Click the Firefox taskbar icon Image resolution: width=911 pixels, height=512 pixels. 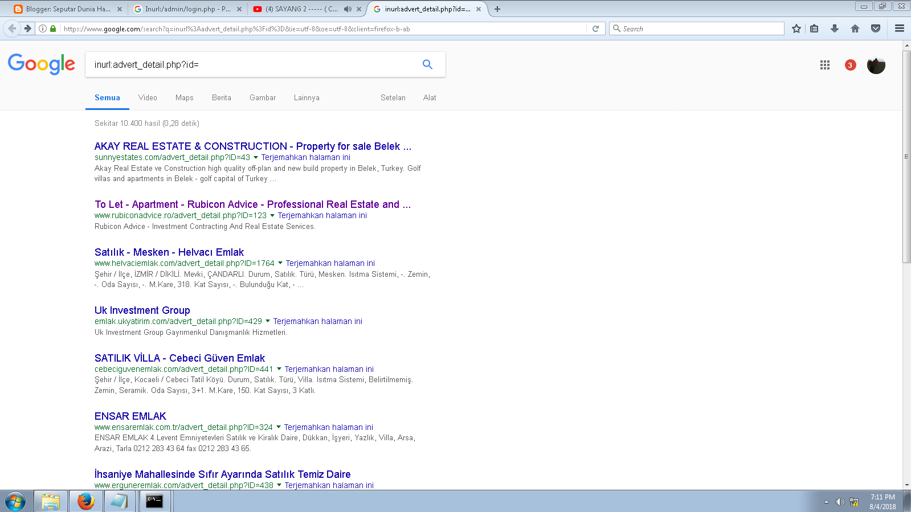click(x=86, y=501)
